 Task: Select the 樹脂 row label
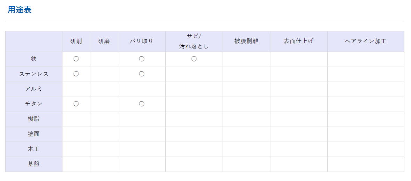coord(34,119)
